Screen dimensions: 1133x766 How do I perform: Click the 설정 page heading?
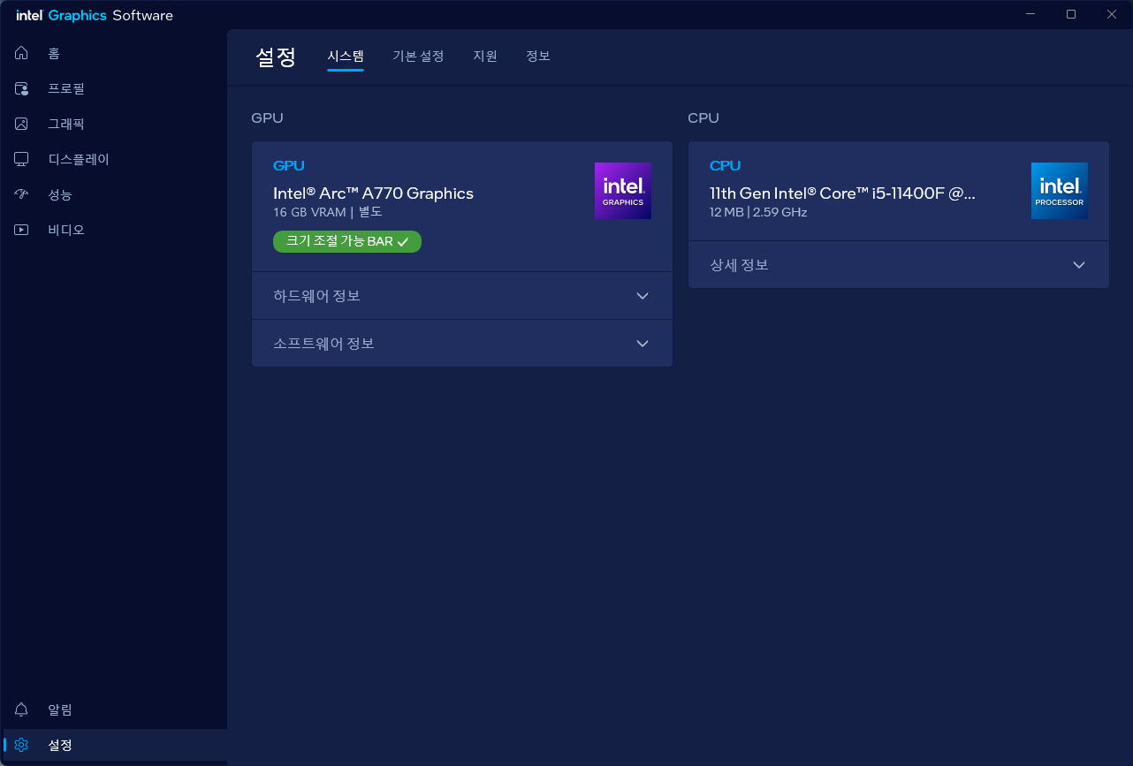coord(276,57)
